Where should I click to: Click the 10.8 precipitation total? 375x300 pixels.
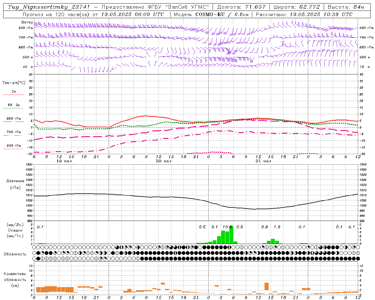(227, 227)
